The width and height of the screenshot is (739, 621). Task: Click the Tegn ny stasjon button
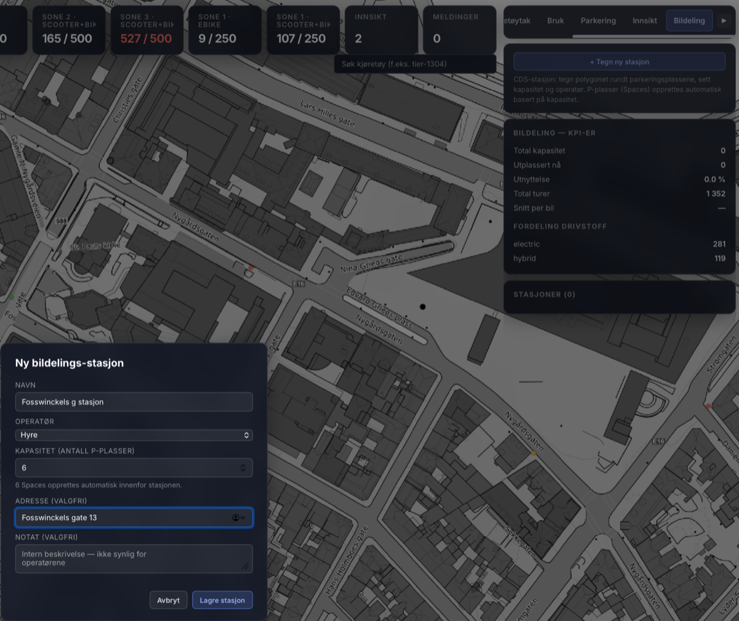pyautogui.click(x=620, y=62)
